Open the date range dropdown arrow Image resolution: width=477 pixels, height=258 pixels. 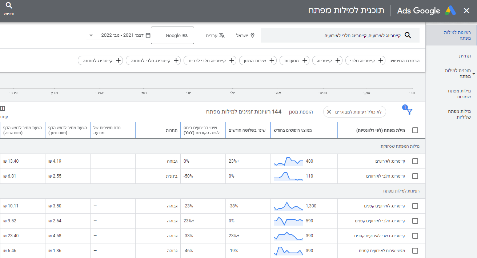pyautogui.click(x=91, y=35)
